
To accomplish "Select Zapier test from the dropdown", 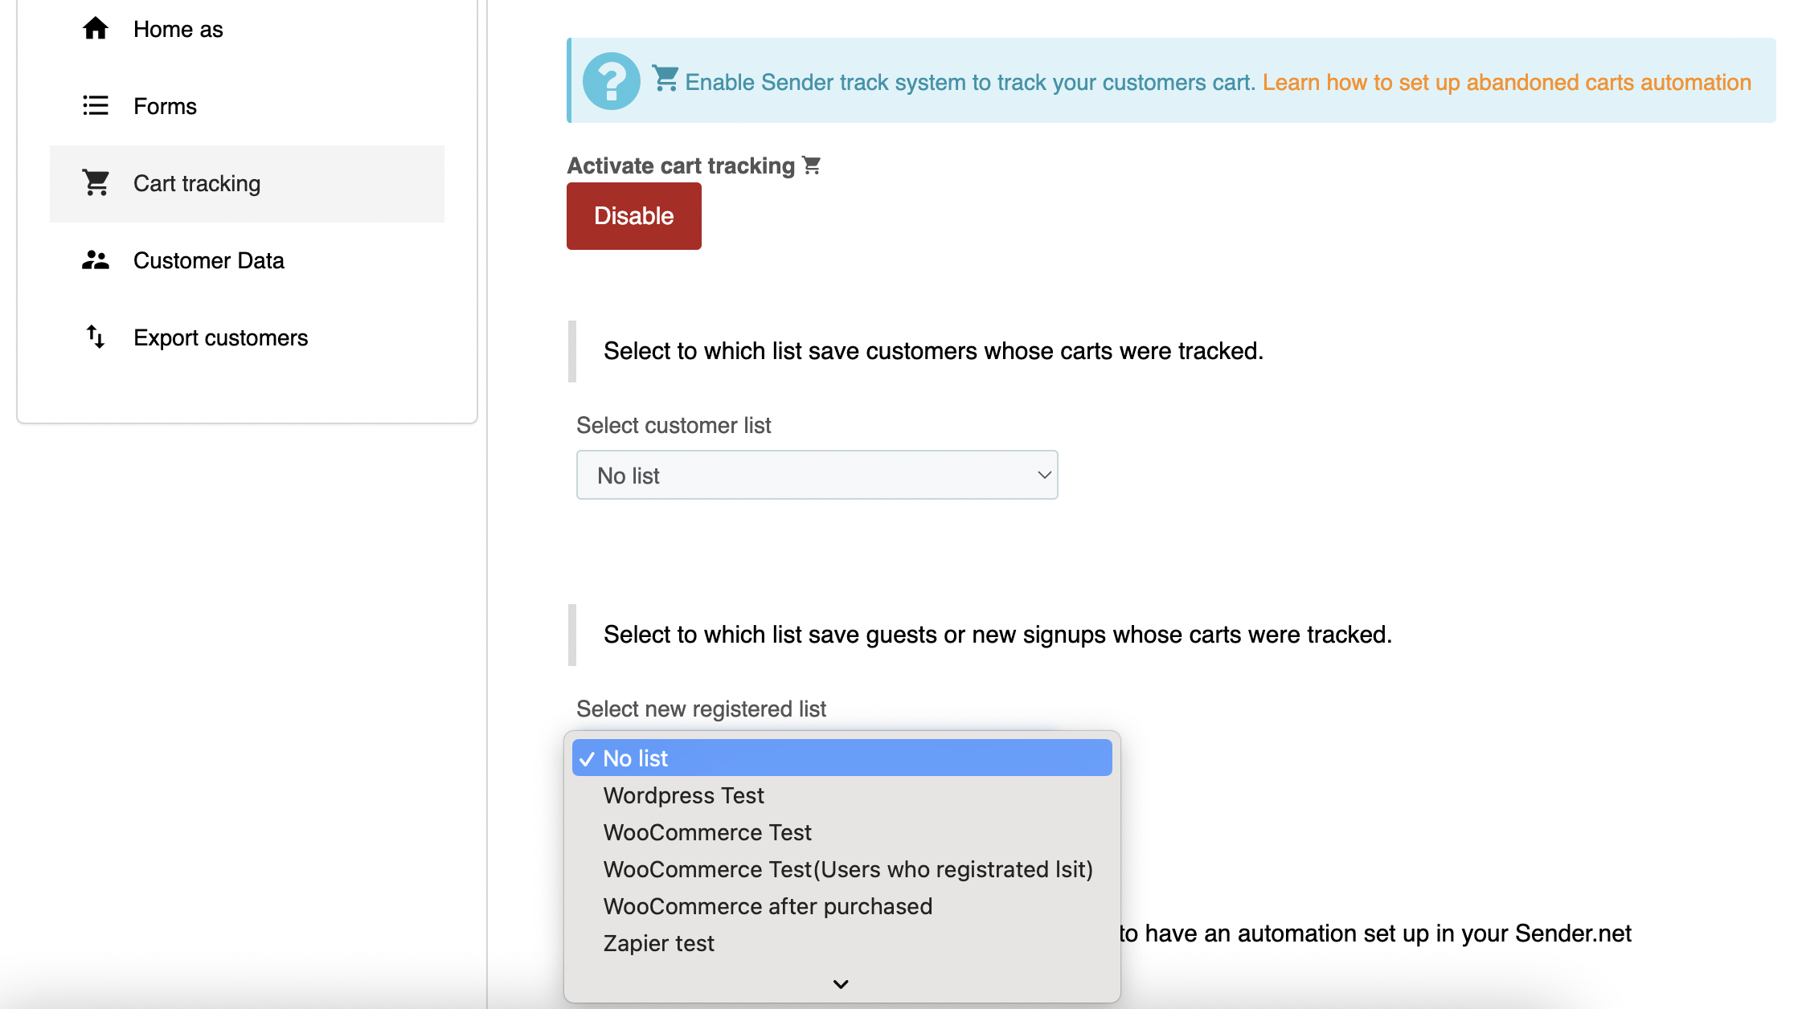I will (658, 943).
